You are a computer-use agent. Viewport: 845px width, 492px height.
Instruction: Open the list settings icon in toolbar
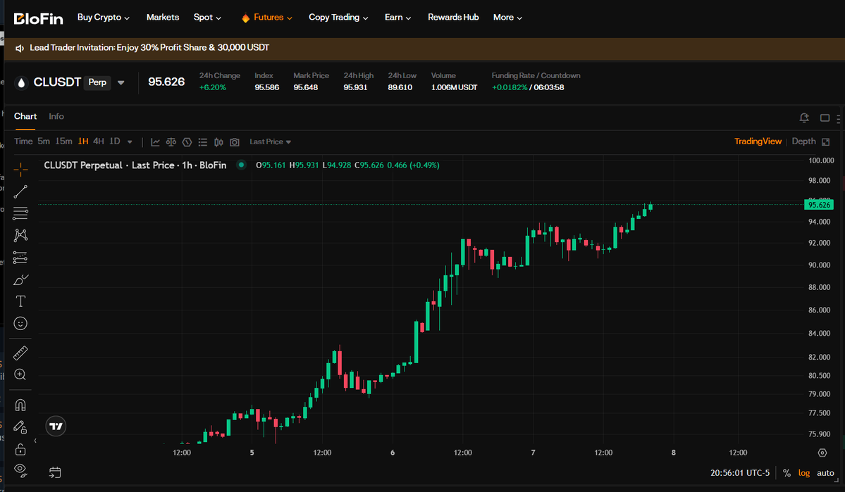tap(203, 142)
